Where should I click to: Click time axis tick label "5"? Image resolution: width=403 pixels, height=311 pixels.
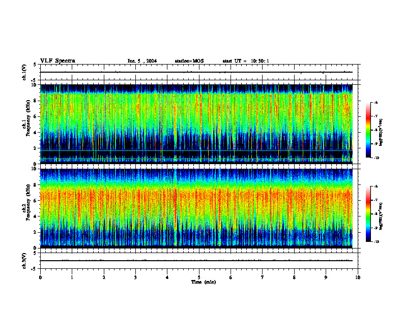199,277
